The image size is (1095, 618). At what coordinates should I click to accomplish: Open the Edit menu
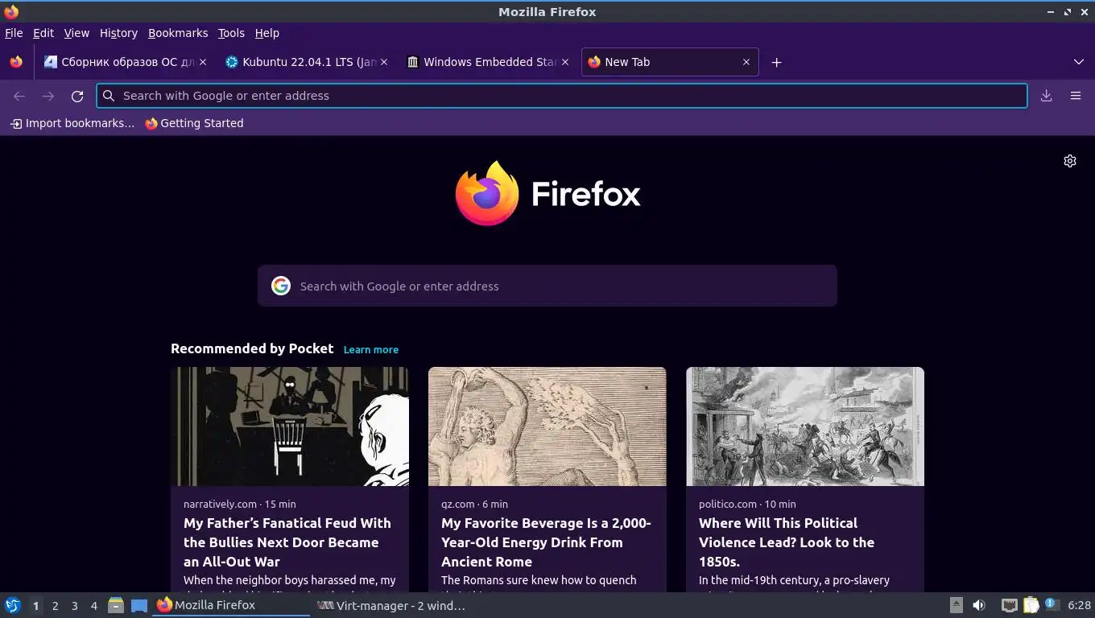coord(43,33)
